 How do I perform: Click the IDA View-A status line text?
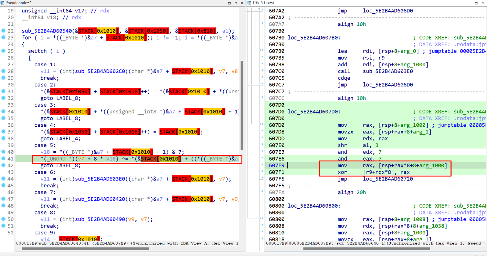[x=373, y=243]
